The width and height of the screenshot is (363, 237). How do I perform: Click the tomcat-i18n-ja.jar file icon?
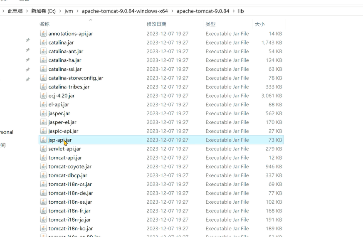(x=44, y=220)
